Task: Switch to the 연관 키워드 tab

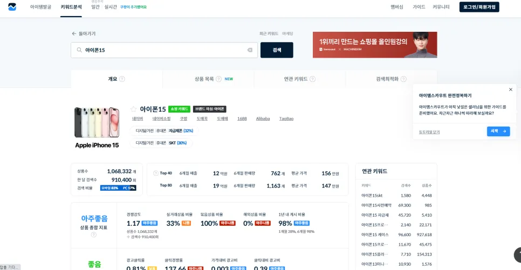Action: pyautogui.click(x=300, y=79)
